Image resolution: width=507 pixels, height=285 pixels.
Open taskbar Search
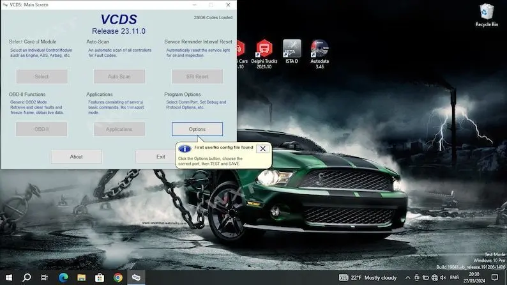click(x=27, y=277)
